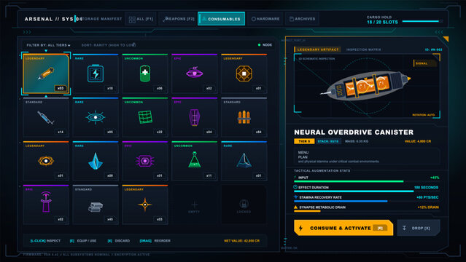This screenshot has height=262, width=466.
Task: Select the legendary orange canister item x03
Action: (46, 74)
